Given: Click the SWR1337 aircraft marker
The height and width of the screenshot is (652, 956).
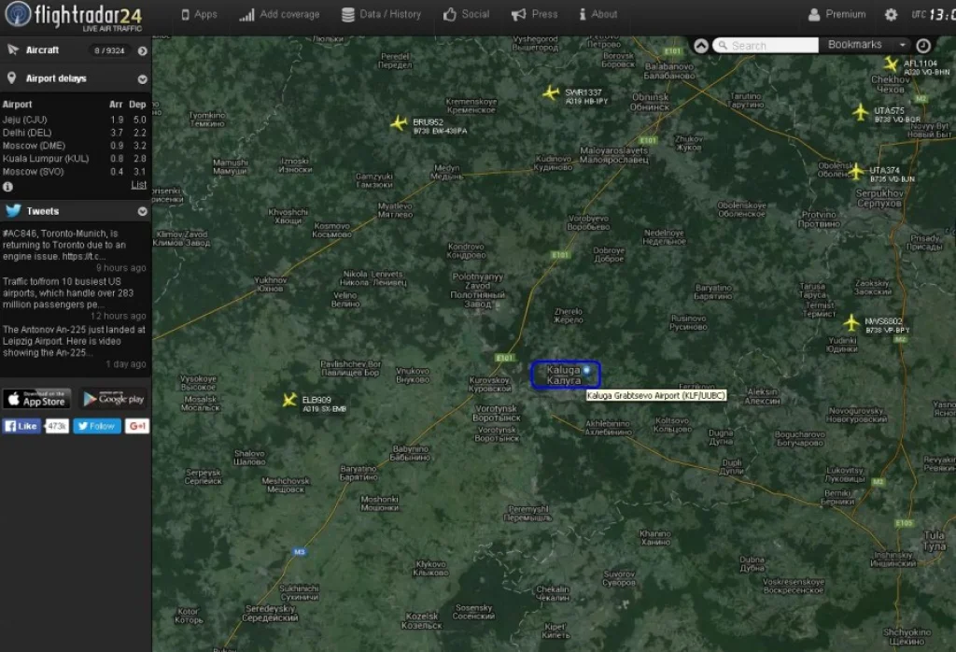Looking at the screenshot, I should click(x=551, y=92).
